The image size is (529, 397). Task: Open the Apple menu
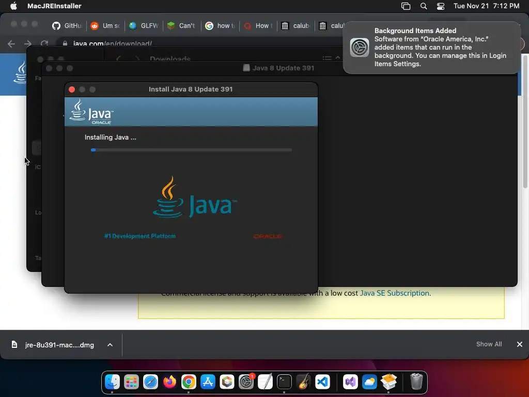coord(13,6)
